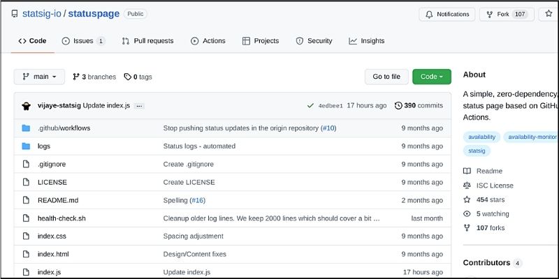Click the 'Create LICENSE' commit message
Viewport: 559px width, 279px height.
[x=189, y=182]
